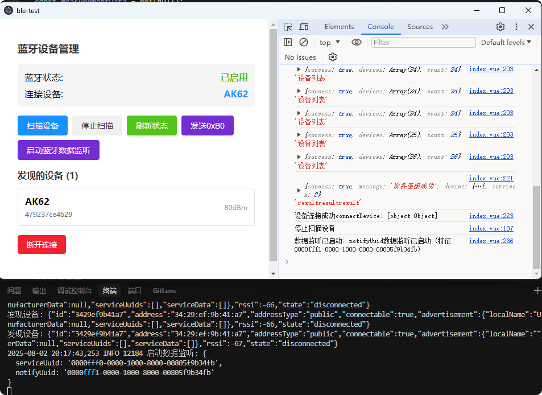Expand the Array(26) log object
Screen dimensions: 542x395
pyautogui.click(x=299, y=157)
